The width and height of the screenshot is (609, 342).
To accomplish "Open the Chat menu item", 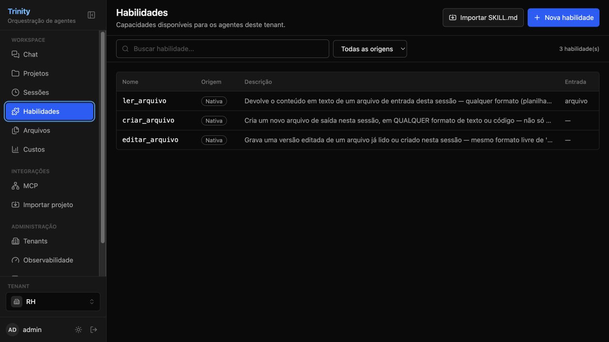I will point(49,54).
